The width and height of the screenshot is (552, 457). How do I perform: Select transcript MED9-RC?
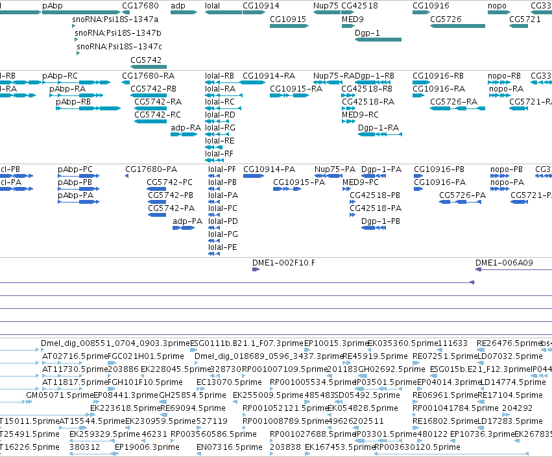[360, 115]
